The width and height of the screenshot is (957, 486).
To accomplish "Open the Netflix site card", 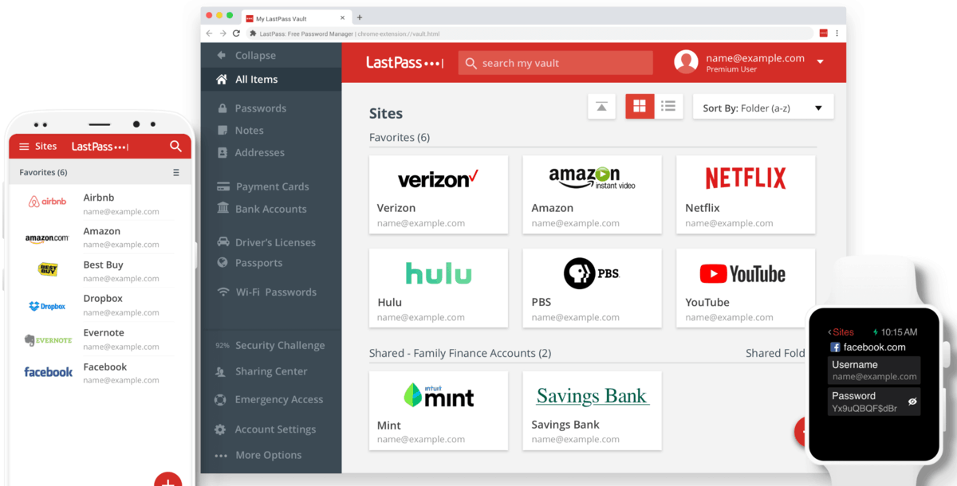I will point(746,194).
